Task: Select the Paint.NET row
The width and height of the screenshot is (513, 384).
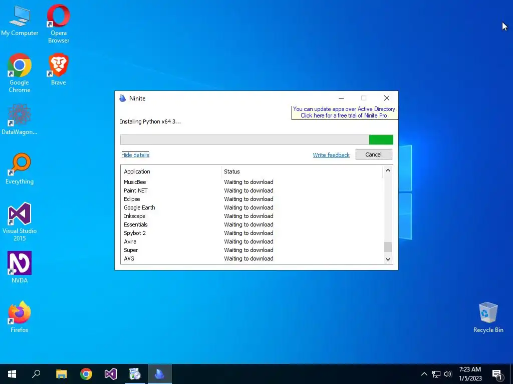Action: (252, 190)
